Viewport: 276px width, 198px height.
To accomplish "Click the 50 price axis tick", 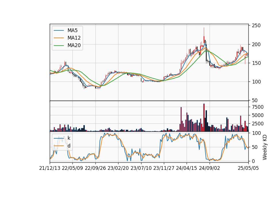I will coord(255,100).
